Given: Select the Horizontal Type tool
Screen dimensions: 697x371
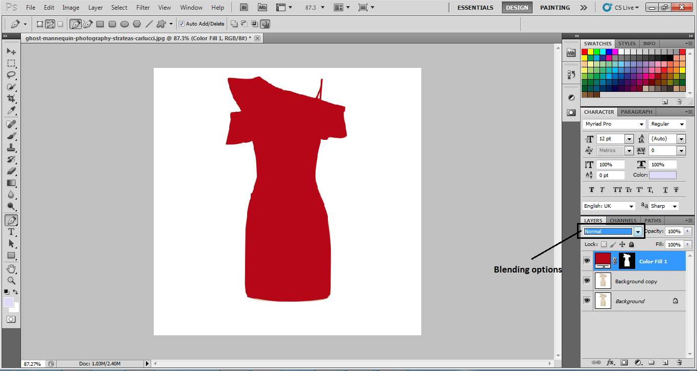Looking at the screenshot, I should tap(11, 232).
